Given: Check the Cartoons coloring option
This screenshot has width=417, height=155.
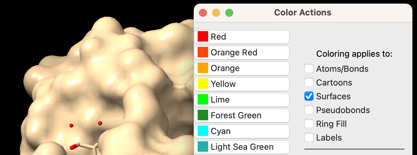Looking at the screenshot, I should pyautogui.click(x=309, y=83).
